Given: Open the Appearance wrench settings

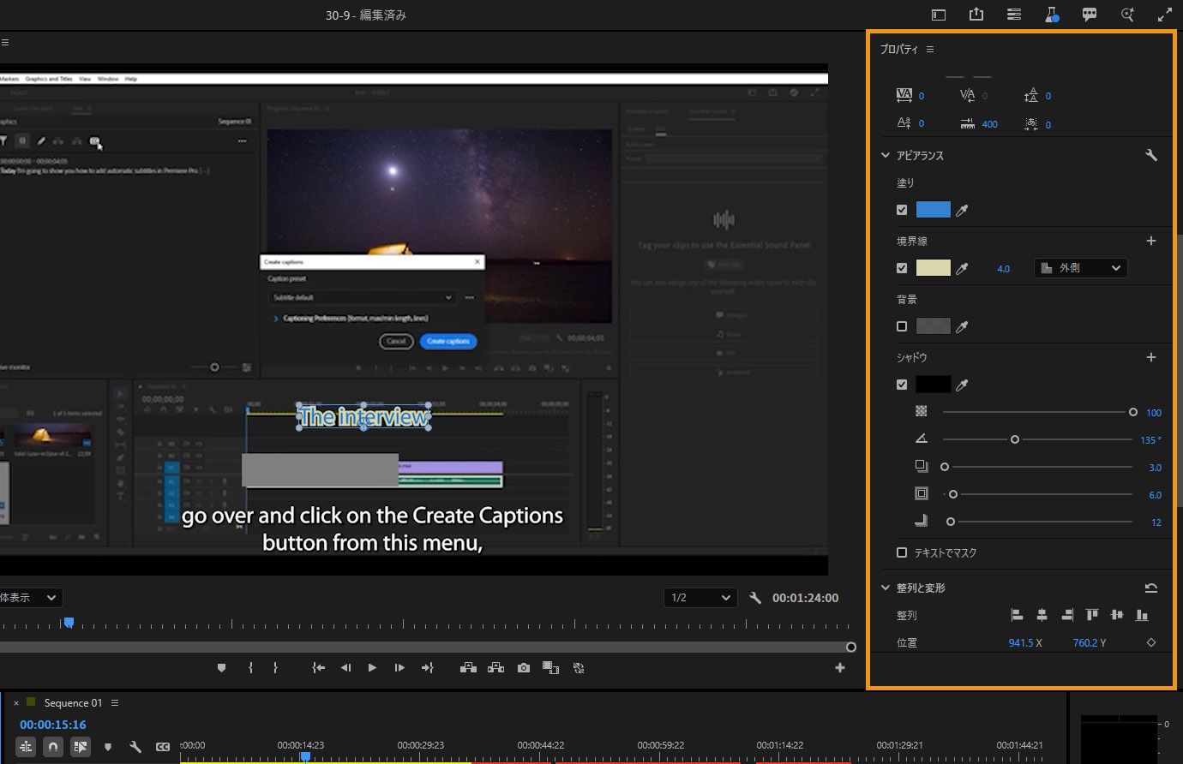Looking at the screenshot, I should [1151, 155].
